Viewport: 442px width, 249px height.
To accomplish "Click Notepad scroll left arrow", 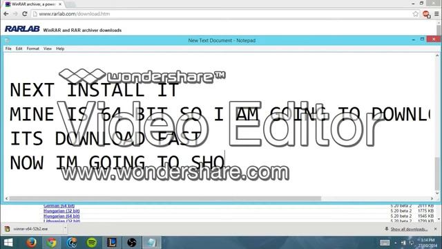I will [x=7, y=199].
